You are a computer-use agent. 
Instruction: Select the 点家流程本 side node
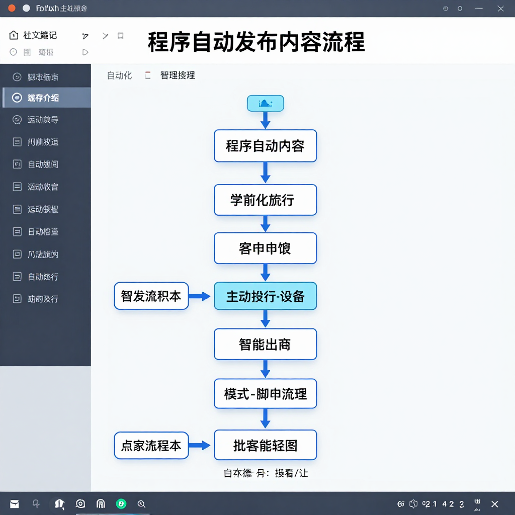click(x=151, y=446)
